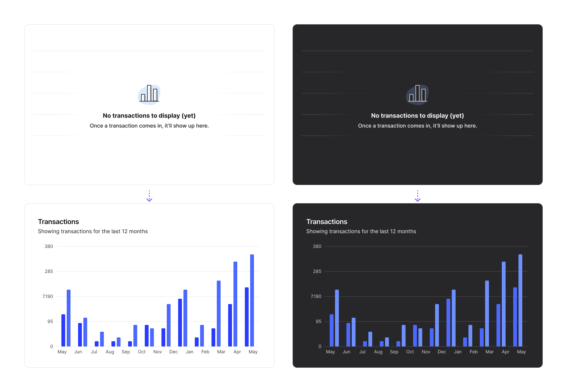Click the 'Transactions' title in the light chart card
The height and width of the screenshot is (392, 567).
pos(58,222)
